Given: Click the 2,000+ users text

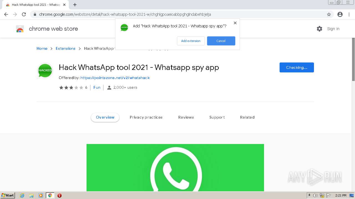Looking at the screenshot, I should click(125, 87).
